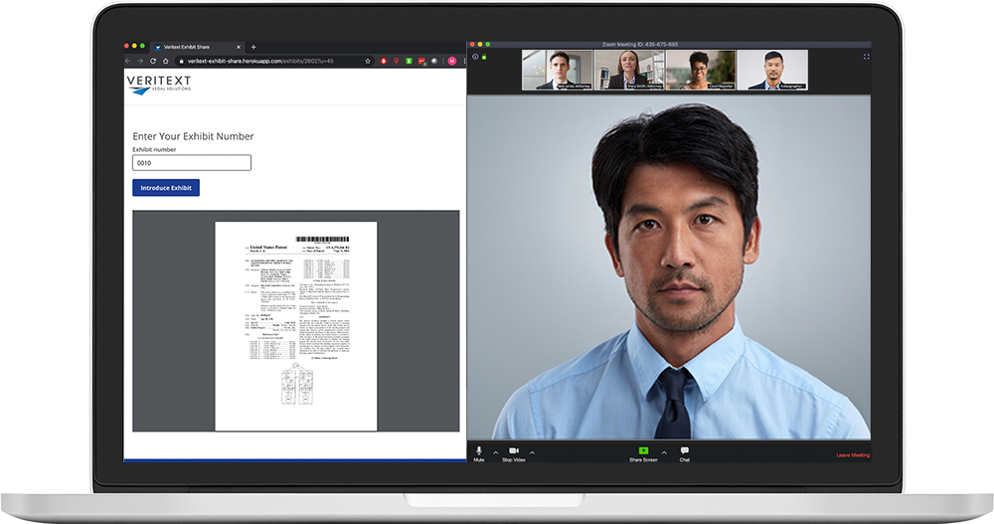Open the Zoom Chat panel
Screen dimensions: 994x524
click(684, 451)
